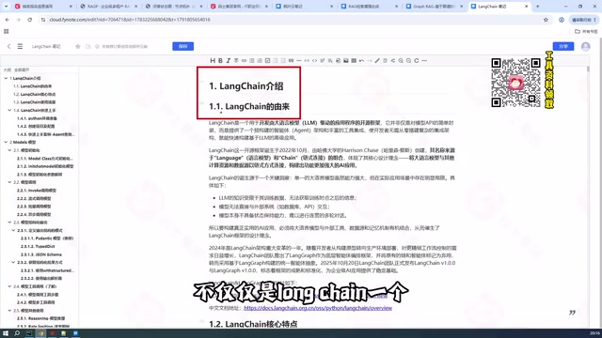Insert an image into the note

tap(346, 60)
